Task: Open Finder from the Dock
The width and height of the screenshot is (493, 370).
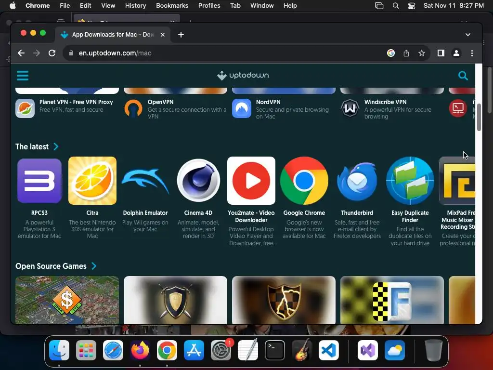Action: click(x=59, y=350)
